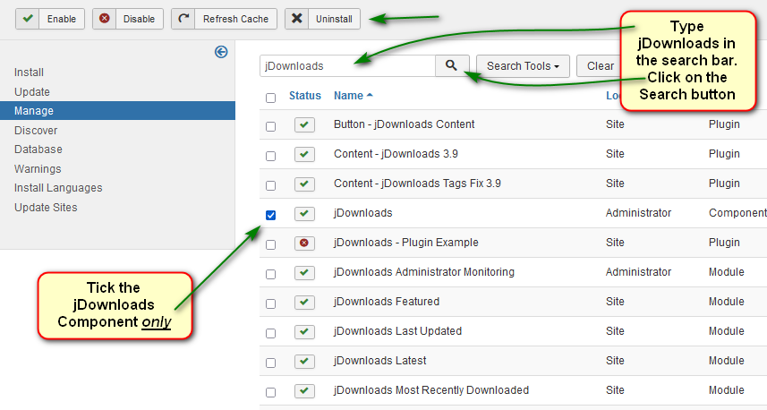Open Update Sites in the sidebar
Screen dimensions: 767x410
pyautogui.click(x=46, y=208)
